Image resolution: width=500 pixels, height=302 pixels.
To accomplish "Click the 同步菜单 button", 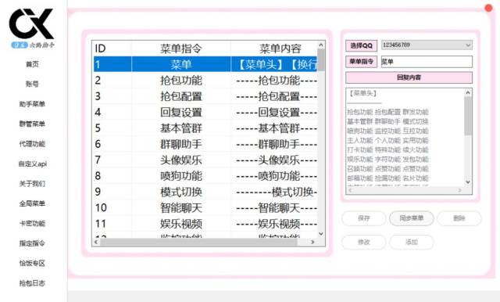I will click(412, 218).
